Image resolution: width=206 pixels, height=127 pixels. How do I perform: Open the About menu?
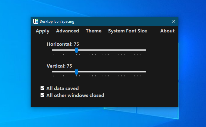pos(167,31)
